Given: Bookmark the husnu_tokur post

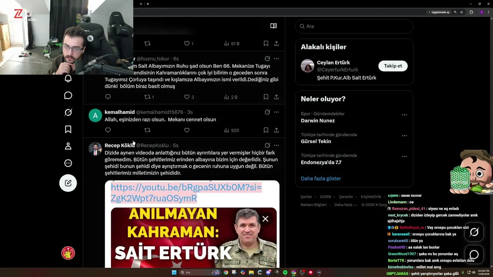Looking at the screenshot, I should tap(266, 97).
